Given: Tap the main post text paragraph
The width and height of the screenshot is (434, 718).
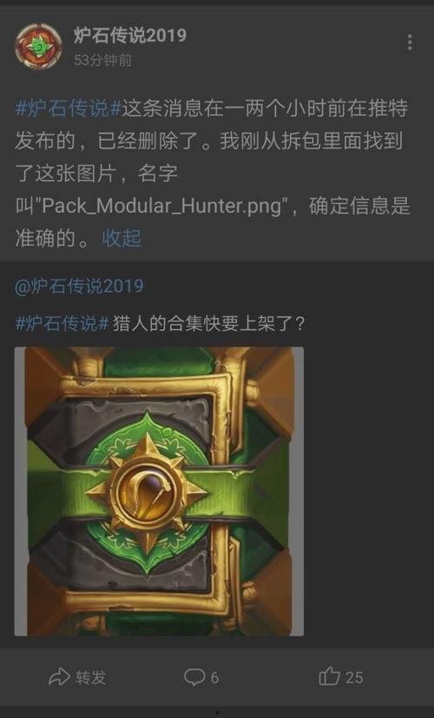Looking at the screenshot, I should click(213, 174).
